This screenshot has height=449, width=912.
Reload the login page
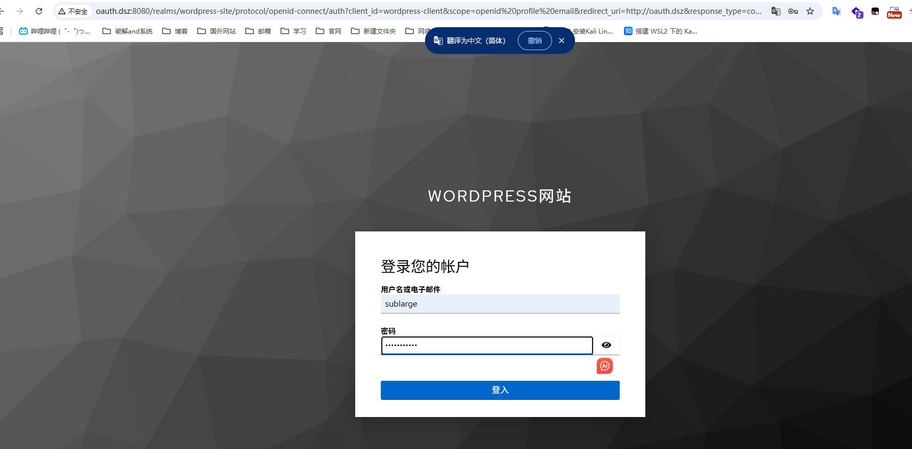click(39, 11)
